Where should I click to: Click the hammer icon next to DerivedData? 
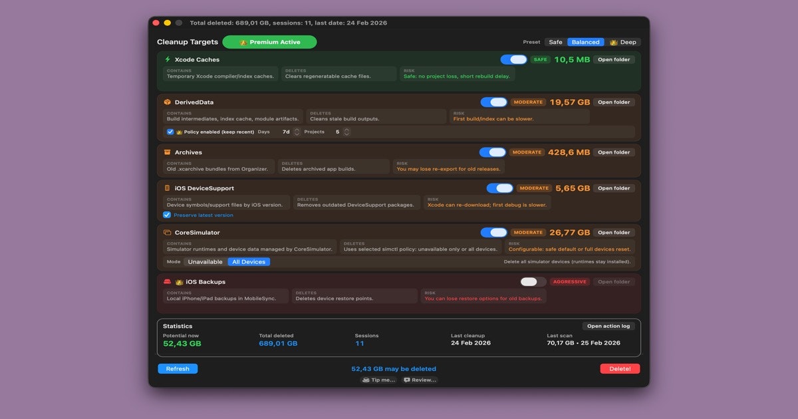[x=166, y=102]
